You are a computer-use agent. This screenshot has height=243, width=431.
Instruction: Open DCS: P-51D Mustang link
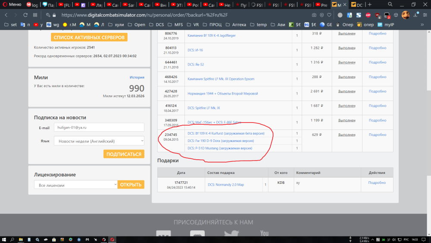coord(220,148)
